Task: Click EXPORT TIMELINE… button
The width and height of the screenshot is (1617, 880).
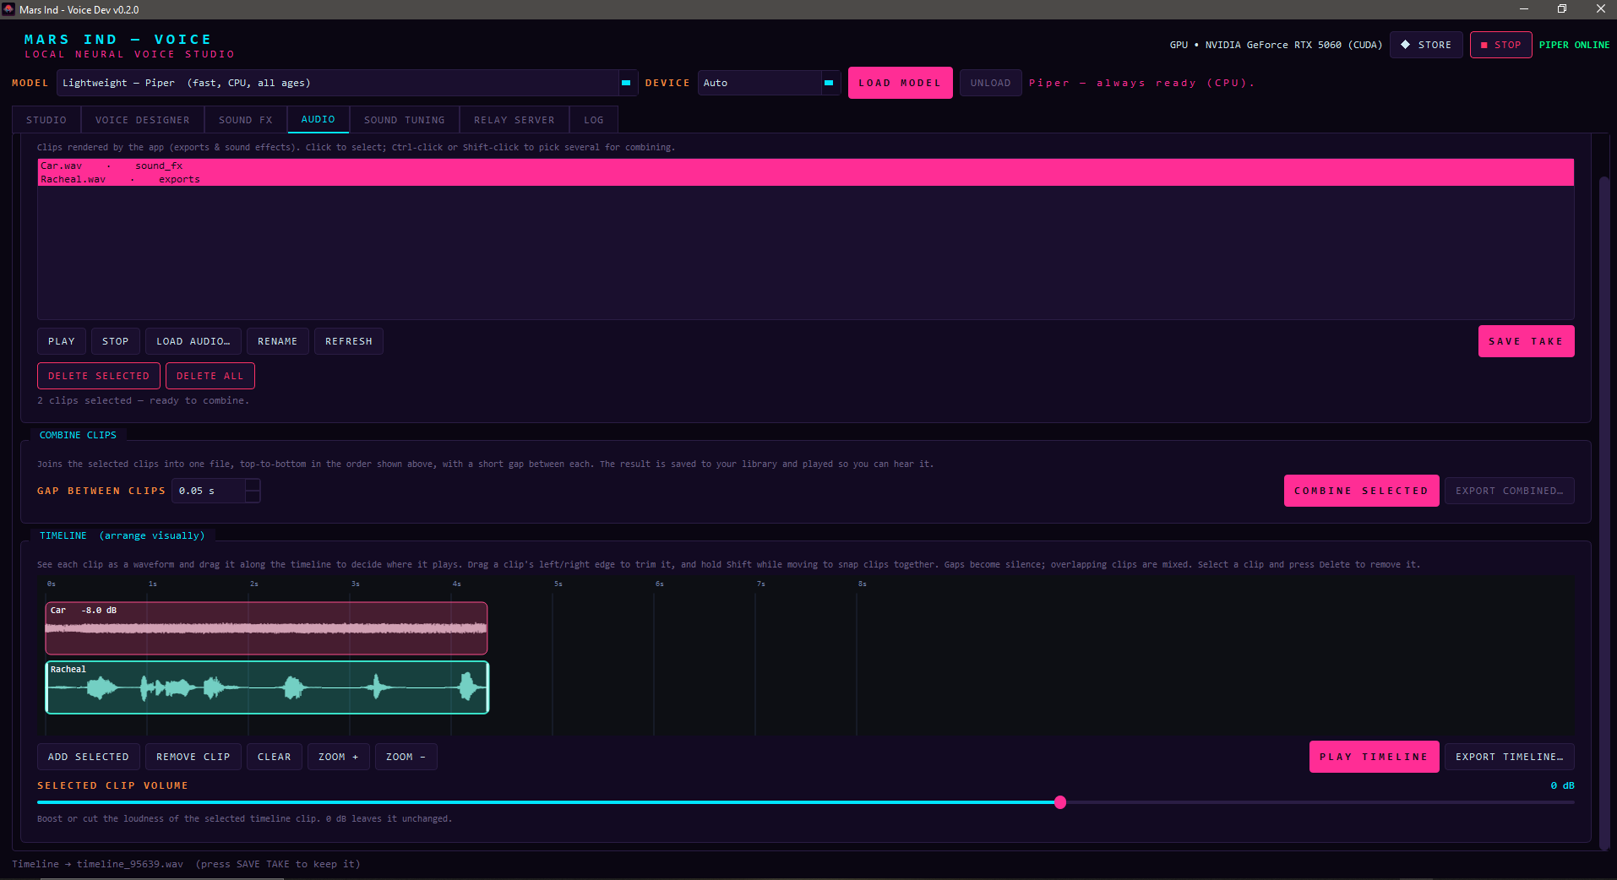Action: pyautogui.click(x=1510, y=757)
